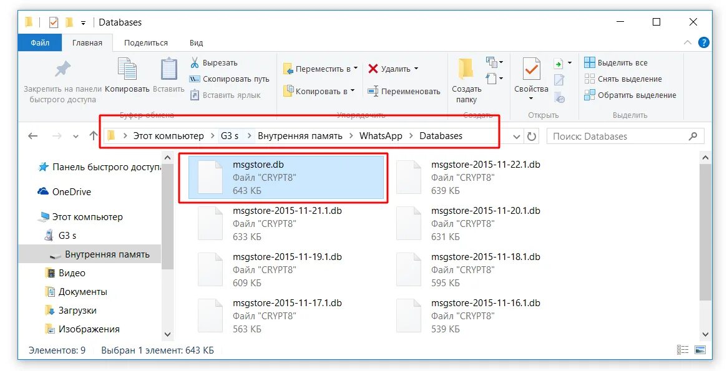The image size is (727, 371).
Task: Click file list scroll down arrow
Action: 705,334
